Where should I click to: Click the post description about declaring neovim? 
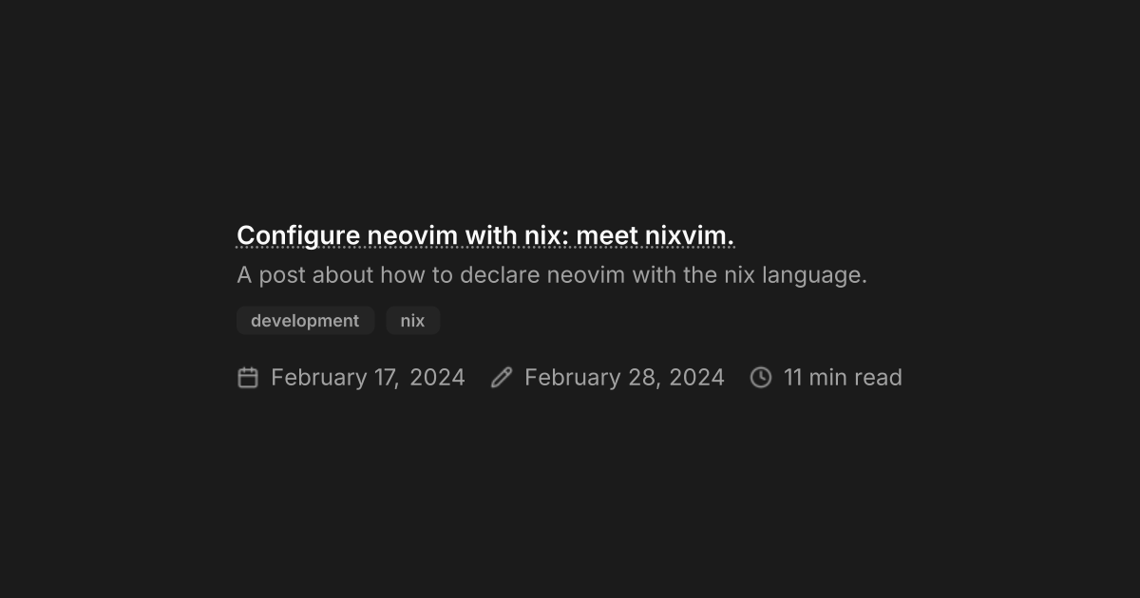pyautogui.click(x=552, y=276)
